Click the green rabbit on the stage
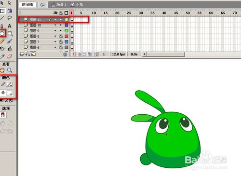 click(x=166, y=129)
